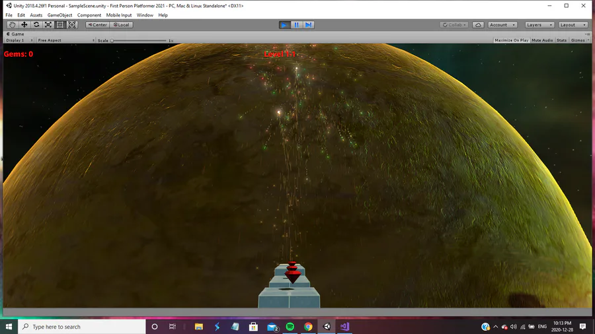Open the Game panel options menu
The width and height of the screenshot is (595, 334).
588,34
